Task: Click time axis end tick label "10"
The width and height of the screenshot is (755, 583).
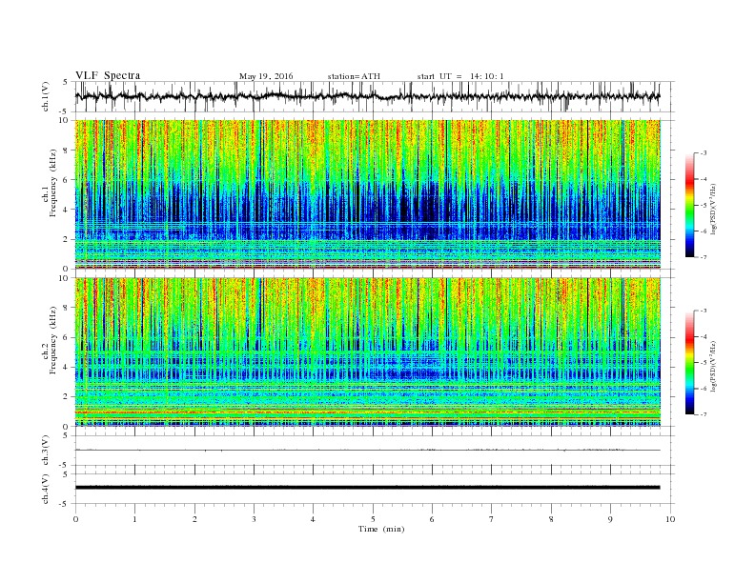Action: click(x=670, y=519)
